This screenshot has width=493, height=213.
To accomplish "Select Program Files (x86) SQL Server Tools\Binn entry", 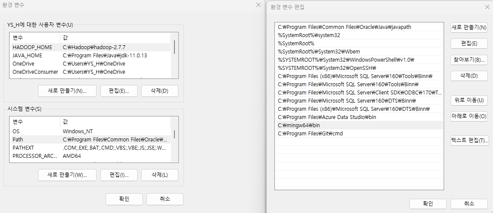I will point(359,76).
